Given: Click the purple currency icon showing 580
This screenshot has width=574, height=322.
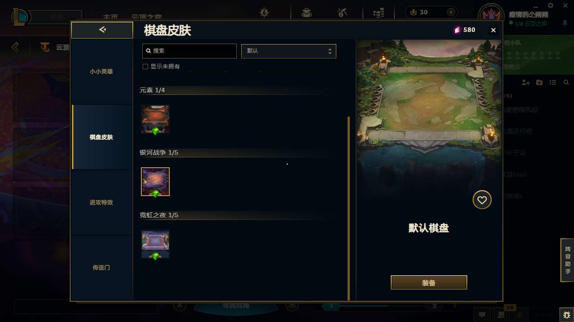Looking at the screenshot, I should click(457, 30).
